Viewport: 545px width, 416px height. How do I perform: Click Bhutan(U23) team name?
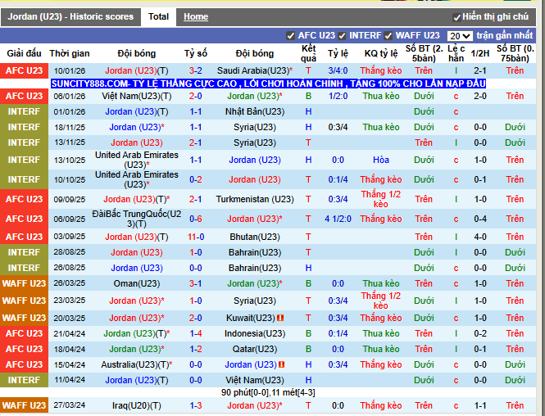coord(255,237)
